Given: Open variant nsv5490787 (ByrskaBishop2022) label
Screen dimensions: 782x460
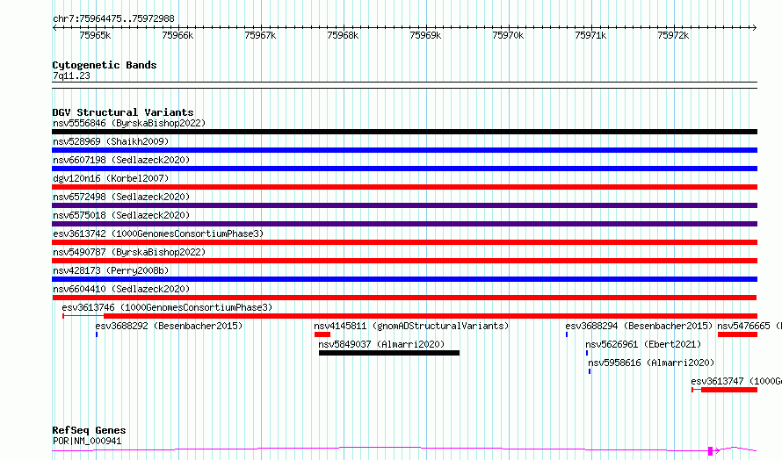Looking at the screenshot, I should (x=129, y=252).
